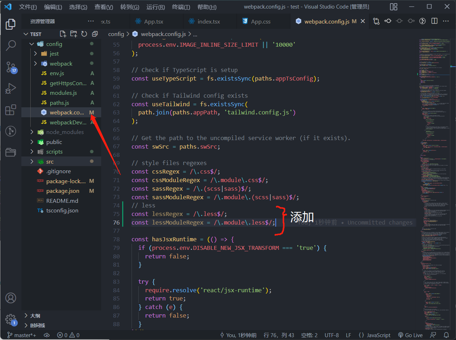
Task: Open editor more actions menu
Action: [446, 21]
